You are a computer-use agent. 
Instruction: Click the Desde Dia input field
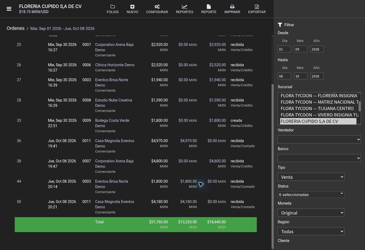(284, 49)
